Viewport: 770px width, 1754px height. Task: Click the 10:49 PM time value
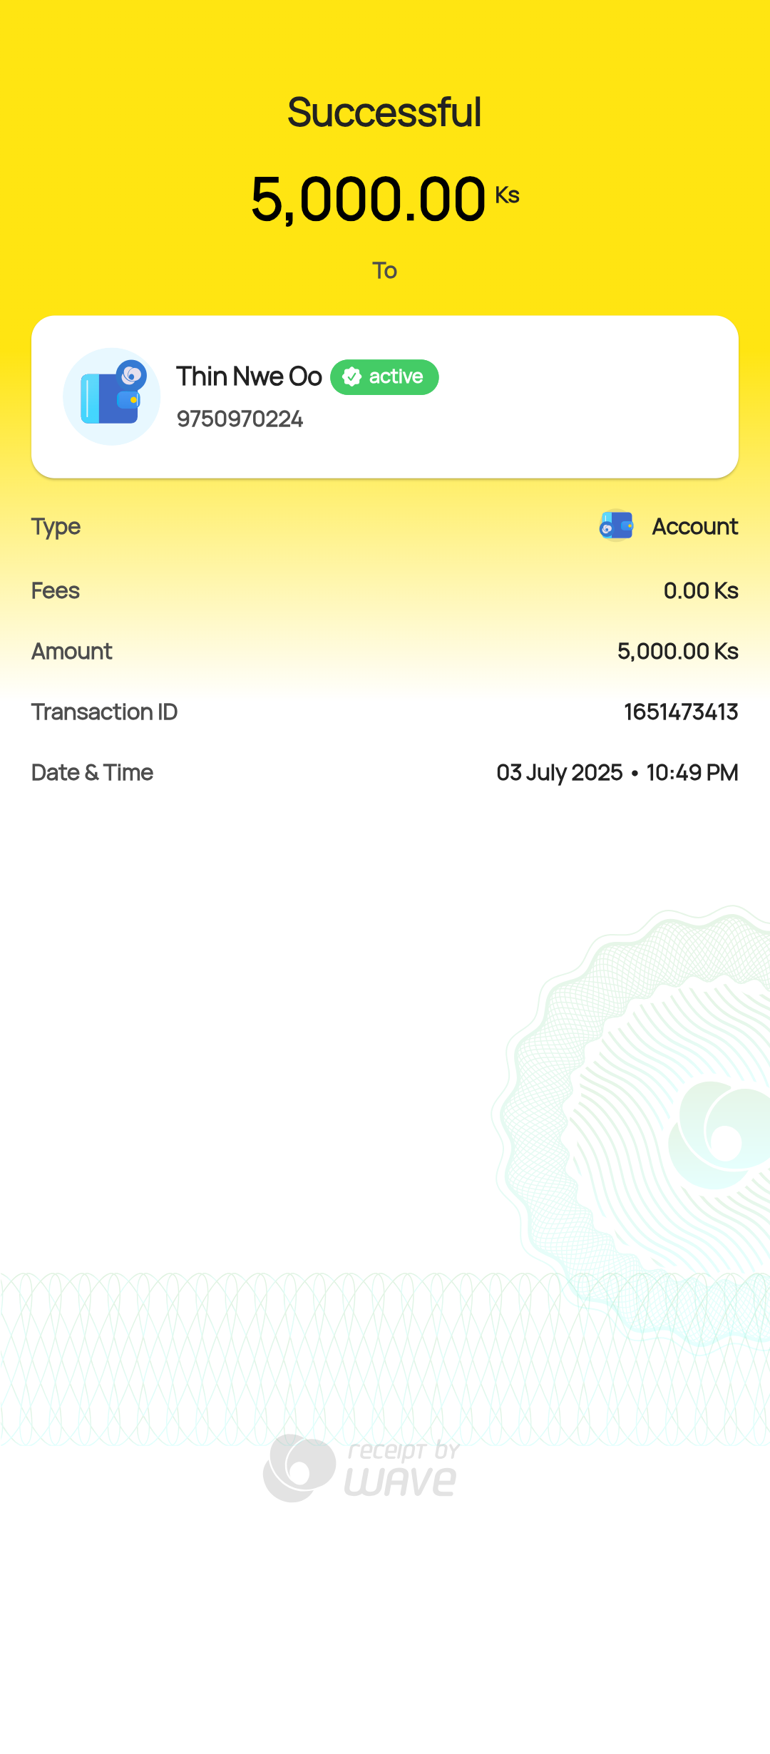[x=692, y=772]
